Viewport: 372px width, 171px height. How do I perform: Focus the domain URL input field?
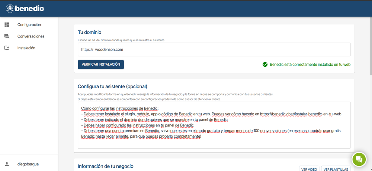point(214,49)
